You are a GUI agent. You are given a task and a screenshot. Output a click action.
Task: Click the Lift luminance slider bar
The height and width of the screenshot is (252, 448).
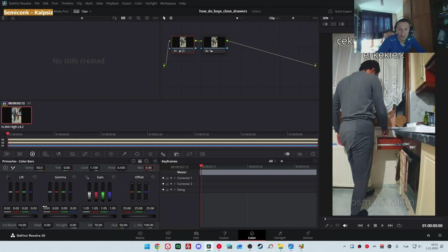(x=10, y=192)
